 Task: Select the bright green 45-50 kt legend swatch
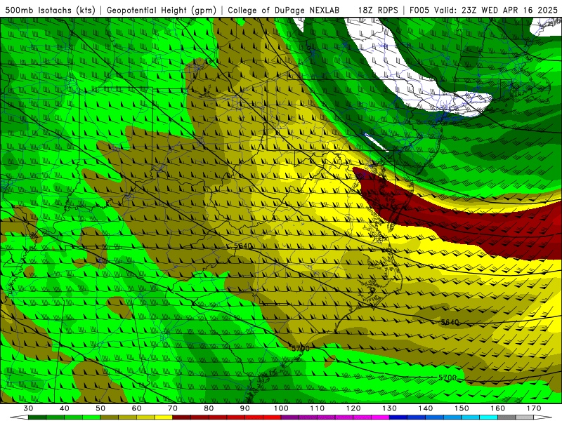click(91, 417)
